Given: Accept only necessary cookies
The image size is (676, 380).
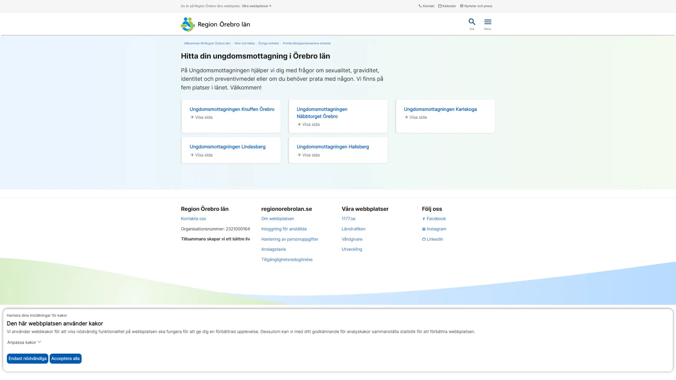Looking at the screenshot, I should [x=27, y=359].
